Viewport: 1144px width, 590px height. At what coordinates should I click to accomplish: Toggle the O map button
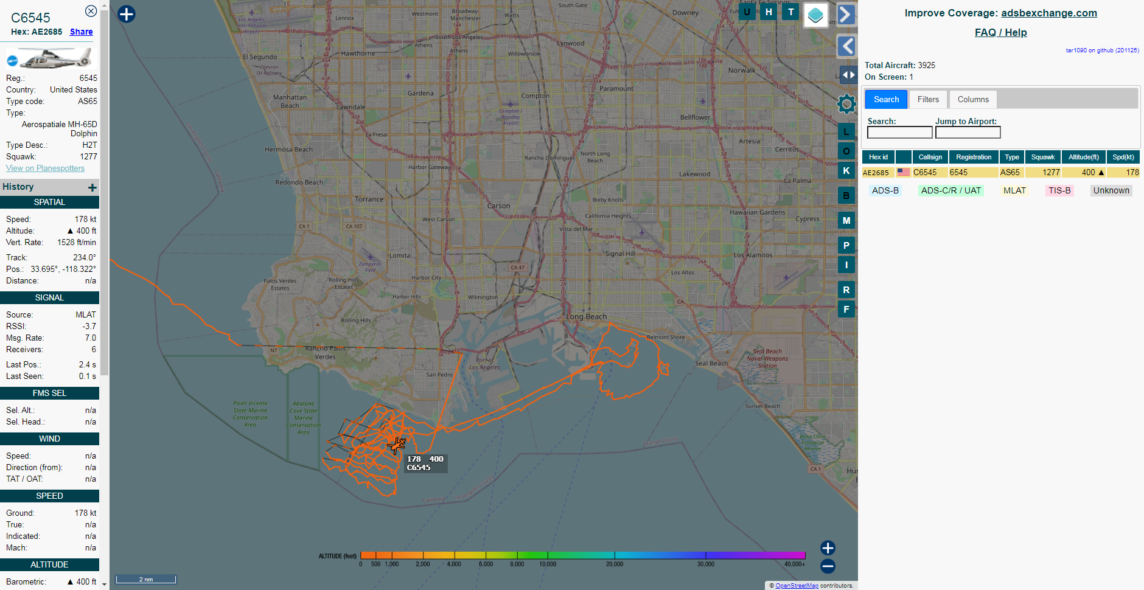tap(846, 151)
